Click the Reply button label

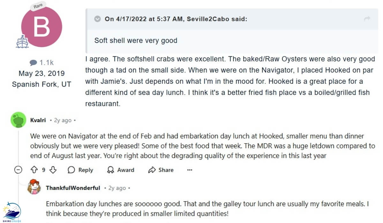[x=86, y=170]
